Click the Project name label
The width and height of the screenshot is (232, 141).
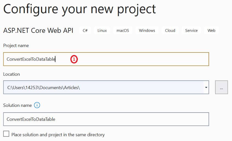(16, 46)
